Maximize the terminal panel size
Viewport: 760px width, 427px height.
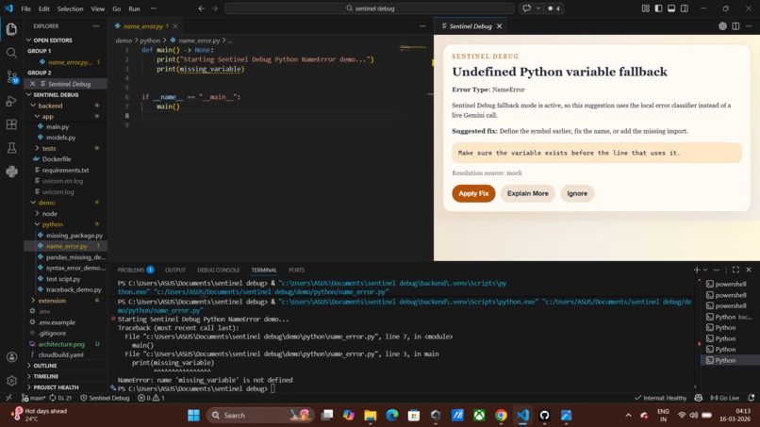735,270
